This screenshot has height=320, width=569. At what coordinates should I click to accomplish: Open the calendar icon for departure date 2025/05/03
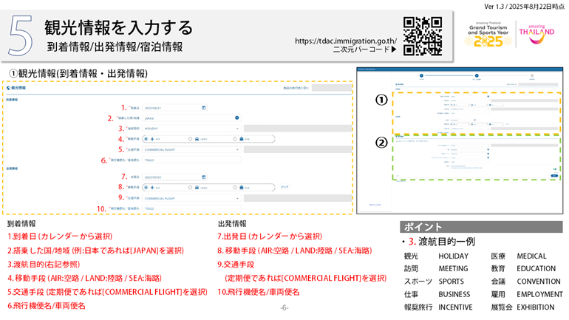(x=203, y=177)
